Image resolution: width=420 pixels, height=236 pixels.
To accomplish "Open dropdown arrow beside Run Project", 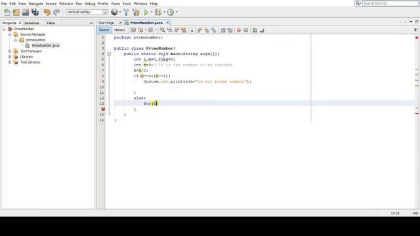I will click(152, 12).
